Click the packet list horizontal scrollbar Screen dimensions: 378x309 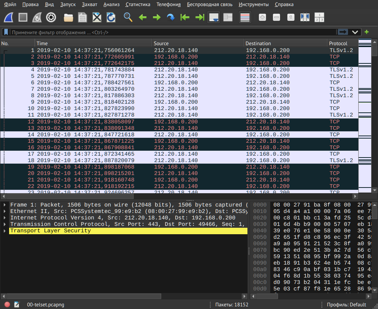[x=179, y=196]
